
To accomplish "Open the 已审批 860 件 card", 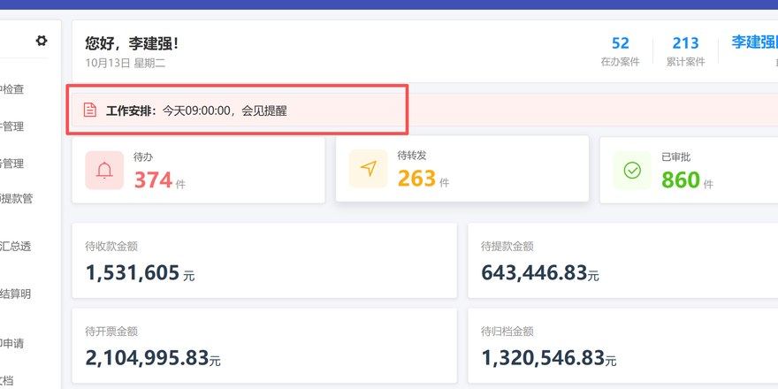I will pyautogui.click(x=689, y=170).
